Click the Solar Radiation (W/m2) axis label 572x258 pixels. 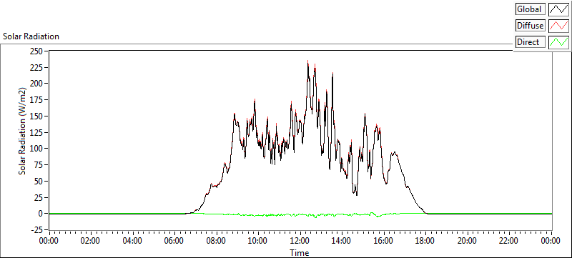(x=23, y=132)
